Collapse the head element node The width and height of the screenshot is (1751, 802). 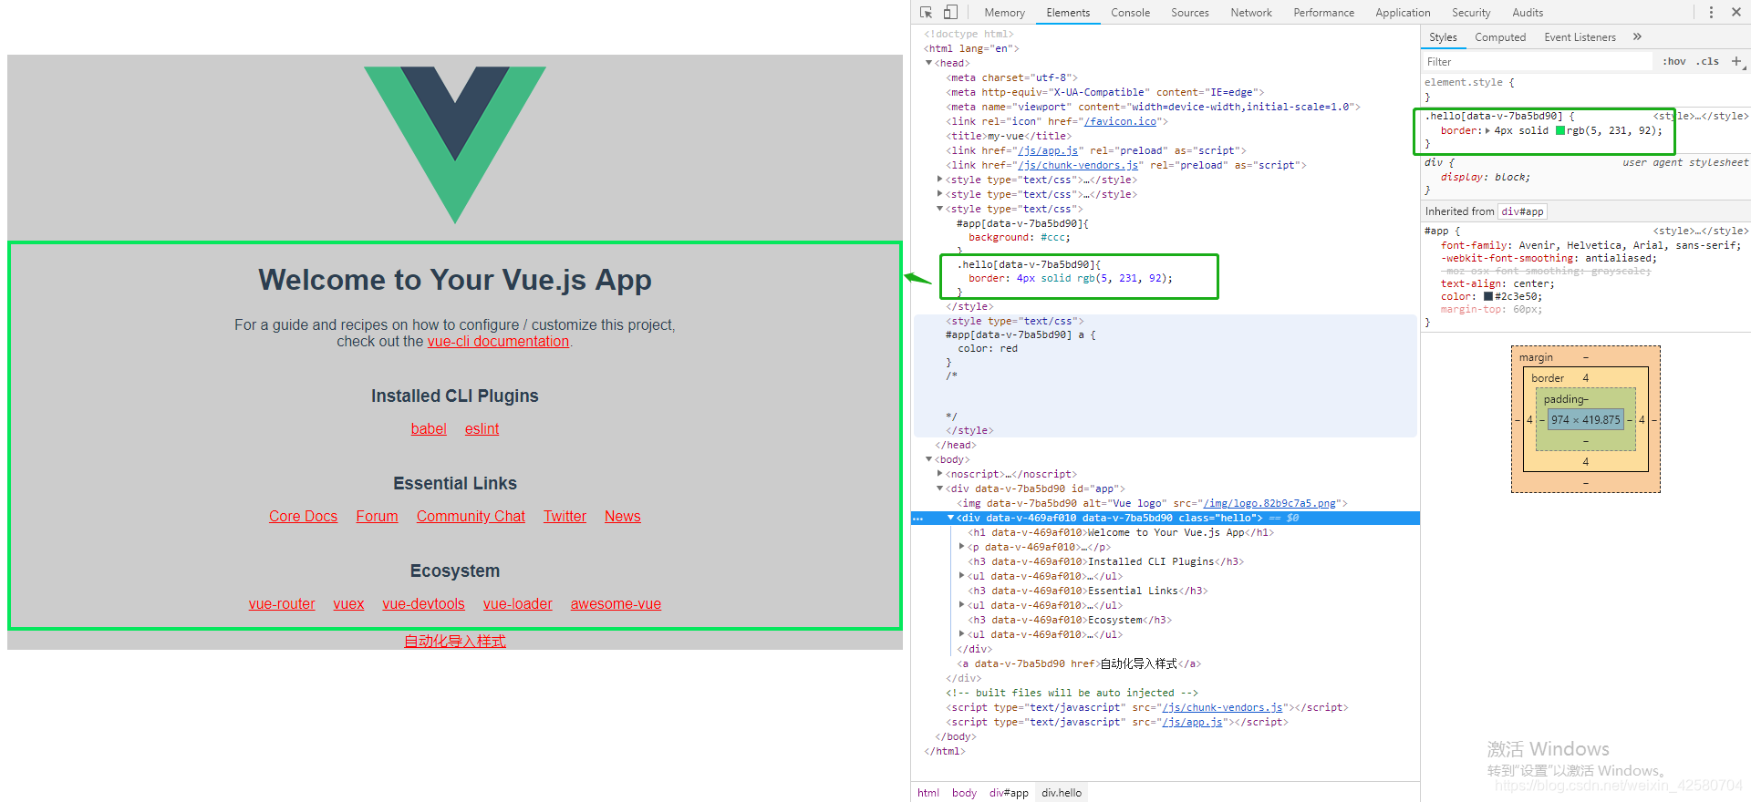pyautogui.click(x=929, y=63)
